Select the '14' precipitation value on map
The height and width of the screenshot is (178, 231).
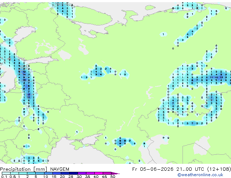tap(24, 74)
